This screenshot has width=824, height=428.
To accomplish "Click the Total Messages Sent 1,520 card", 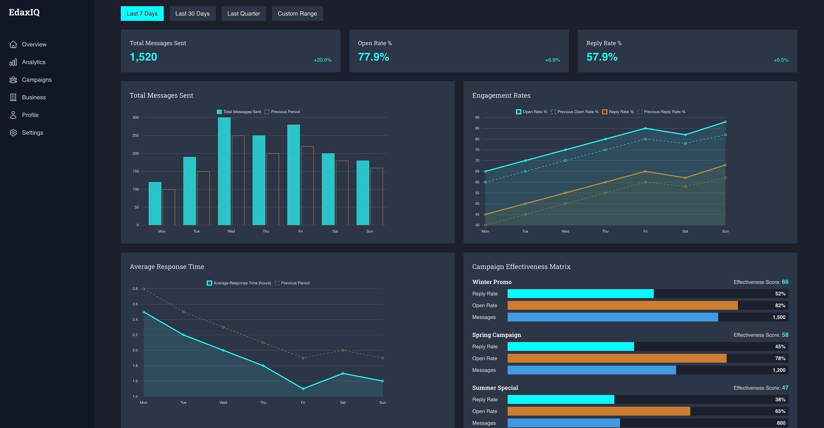I will (230, 51).
